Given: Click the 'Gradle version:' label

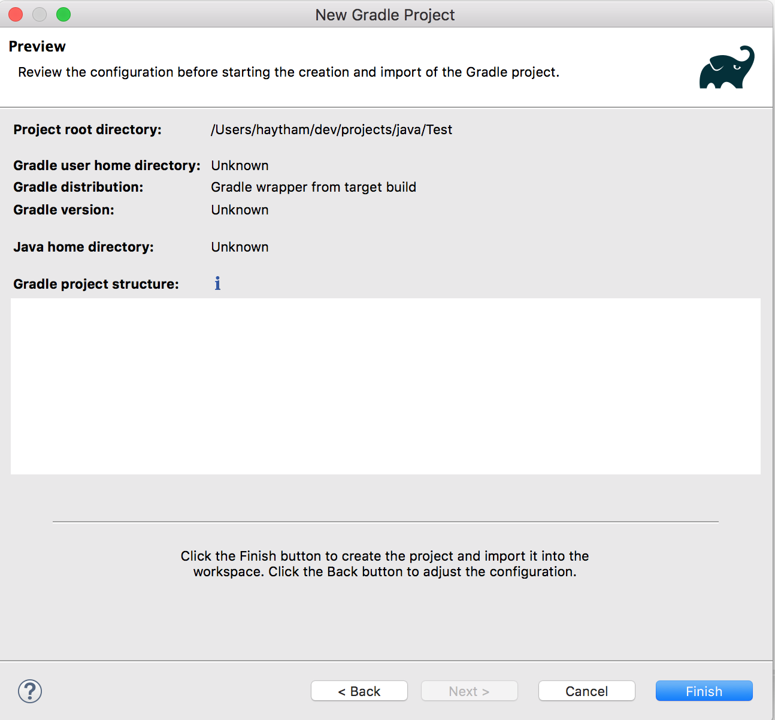Looking at the screenshot, I should point(63,210).
